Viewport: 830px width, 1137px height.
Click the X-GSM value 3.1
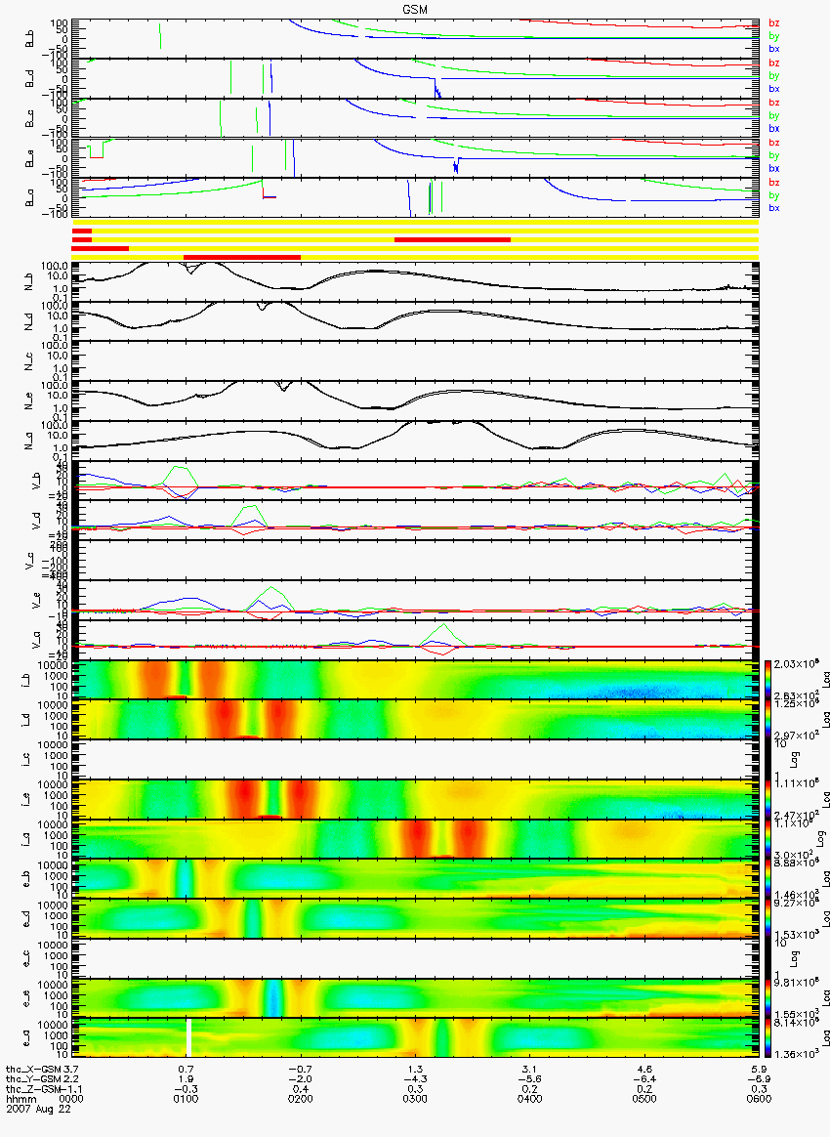[529, 1069]
